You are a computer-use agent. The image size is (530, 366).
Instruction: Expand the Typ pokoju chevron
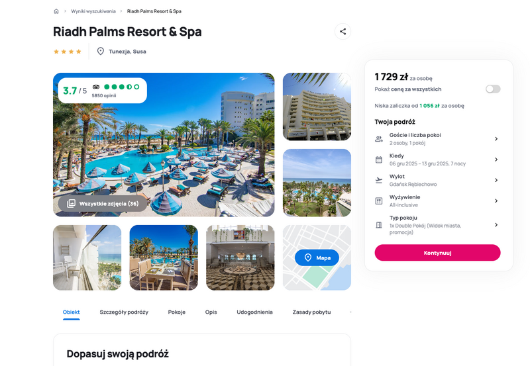(x=496, y=225)
